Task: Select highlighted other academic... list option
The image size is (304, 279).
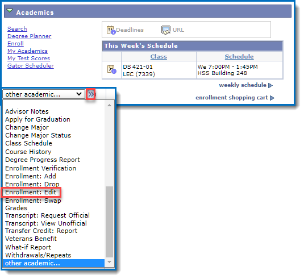Action: pos(53,263)
